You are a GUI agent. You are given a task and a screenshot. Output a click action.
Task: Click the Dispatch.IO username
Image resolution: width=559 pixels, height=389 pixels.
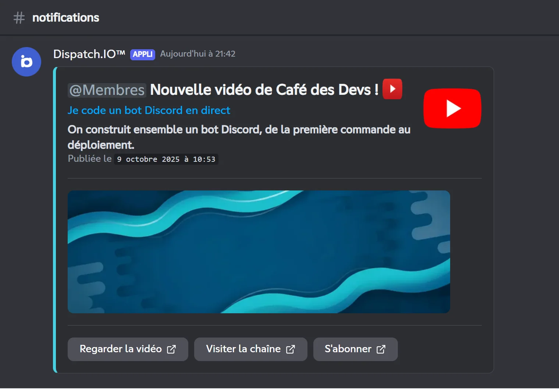(89, 54)
